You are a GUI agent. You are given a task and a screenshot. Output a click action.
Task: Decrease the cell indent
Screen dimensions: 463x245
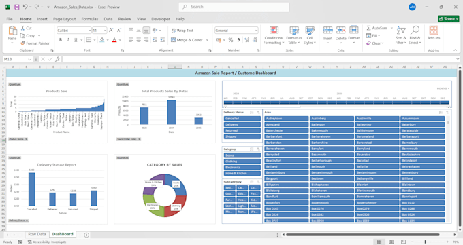pos(155,40)
